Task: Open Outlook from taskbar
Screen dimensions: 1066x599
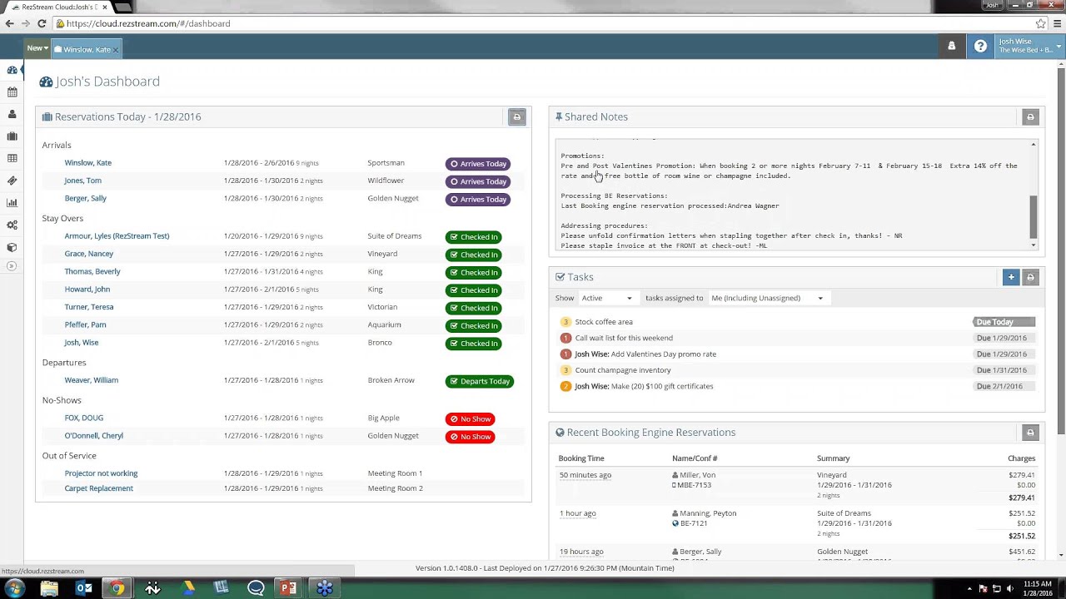Action: point(84,588)
